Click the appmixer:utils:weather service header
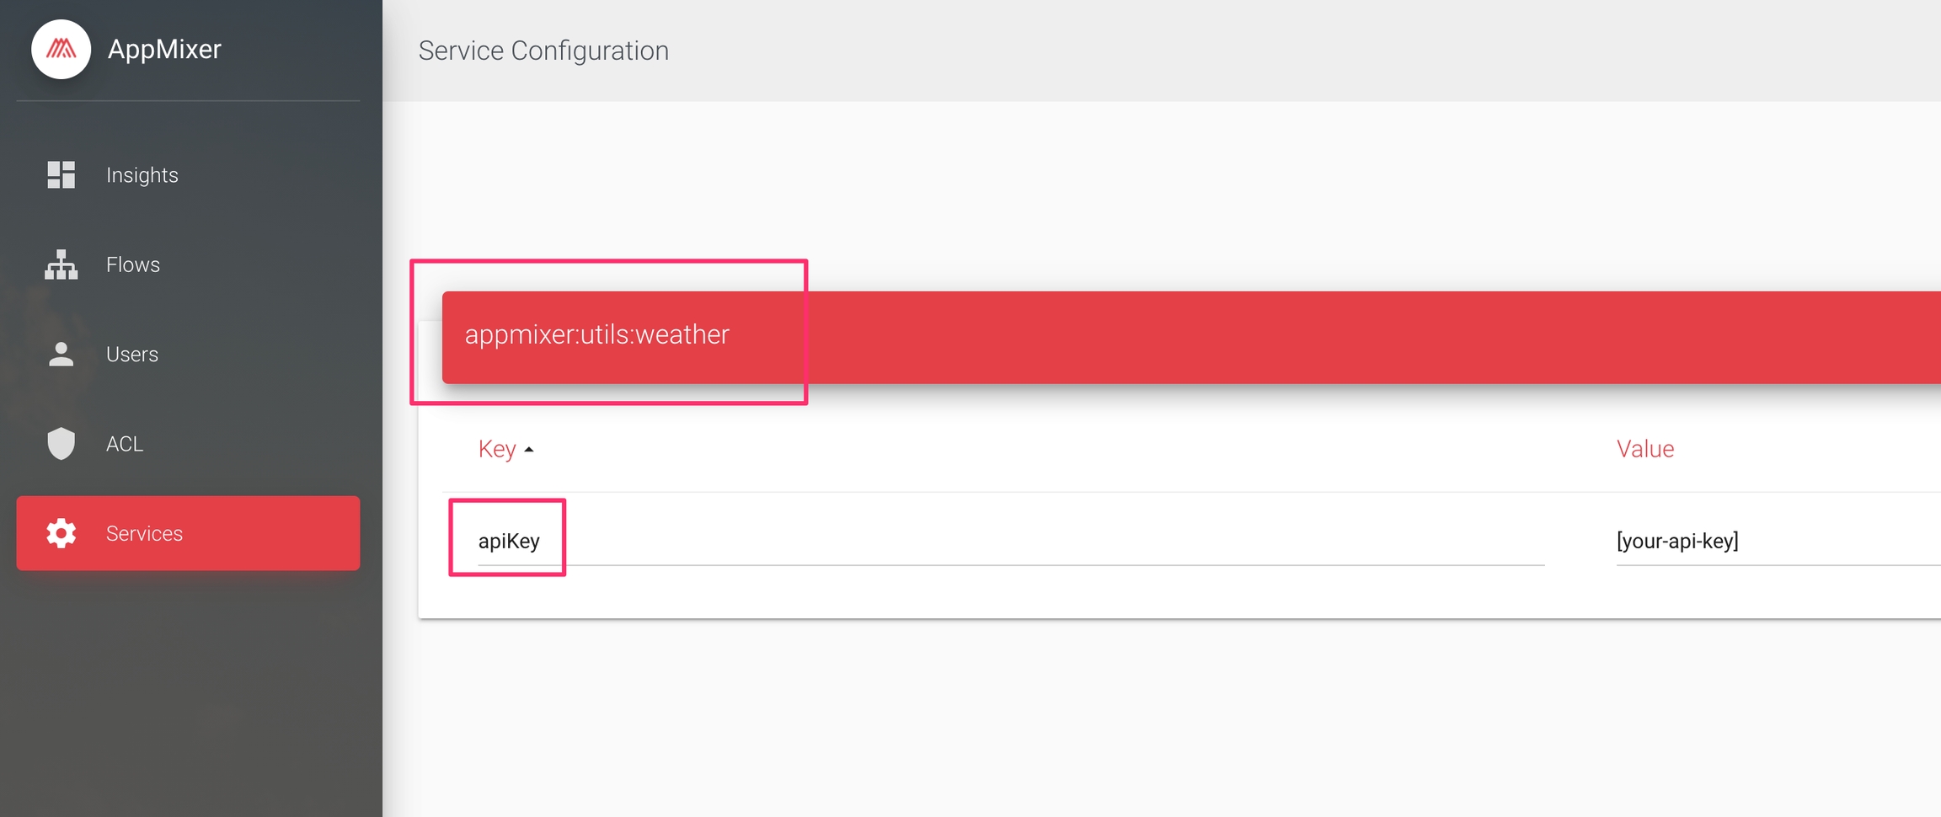The image size is (1941, 817). (596, 334)
